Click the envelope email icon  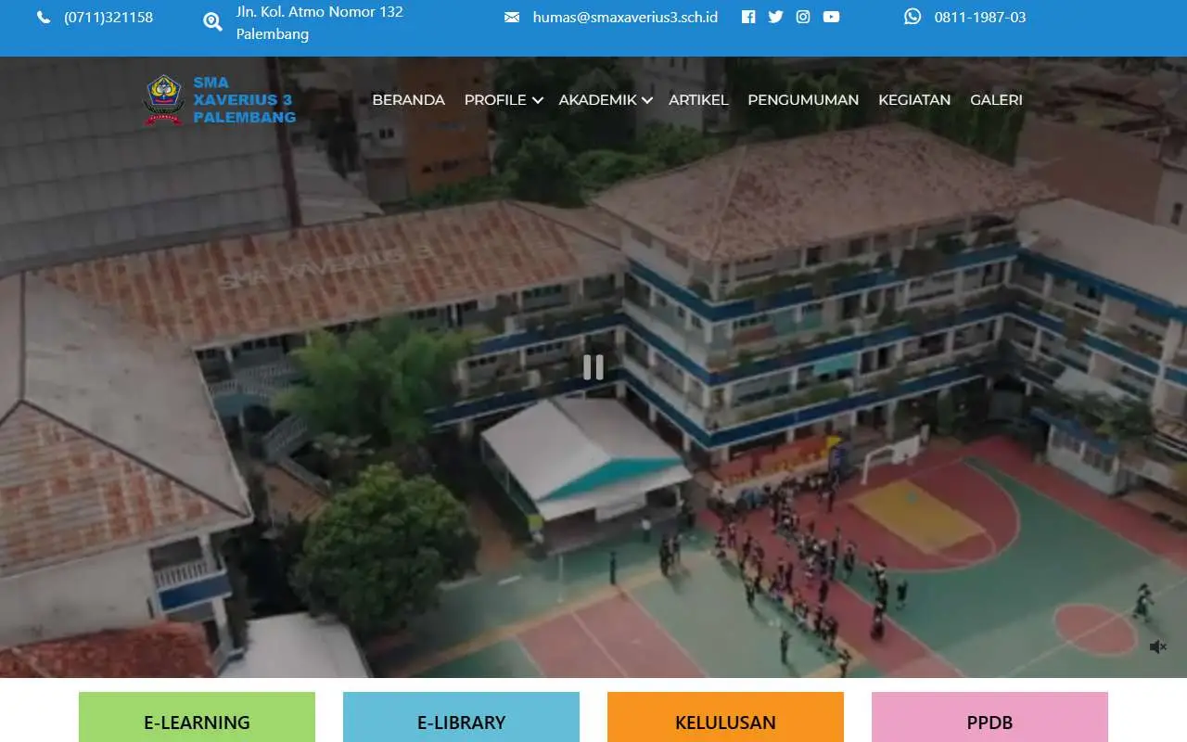coord(512,18)
